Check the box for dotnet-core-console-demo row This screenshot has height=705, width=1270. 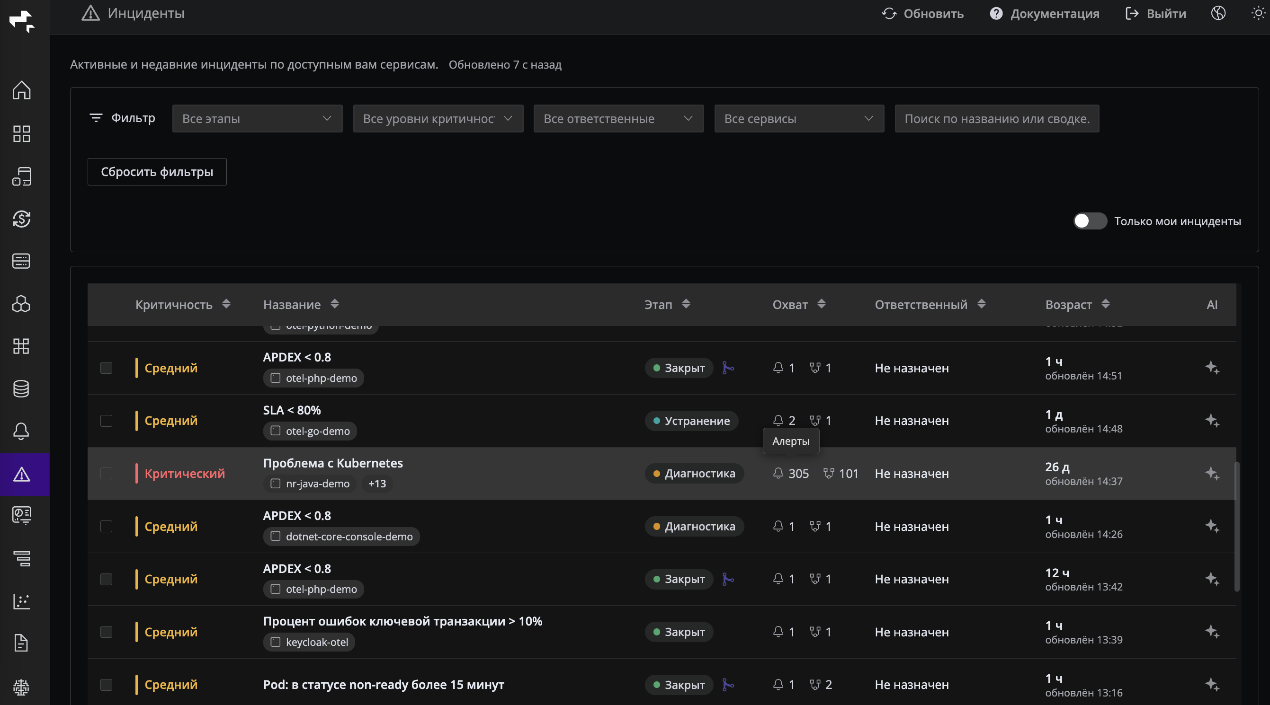[106, 527]
